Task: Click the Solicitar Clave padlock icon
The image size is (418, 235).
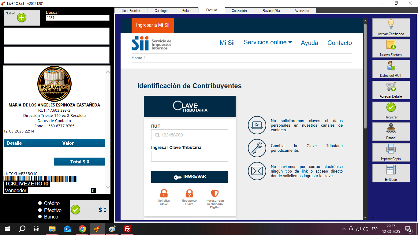Action: 164,193
